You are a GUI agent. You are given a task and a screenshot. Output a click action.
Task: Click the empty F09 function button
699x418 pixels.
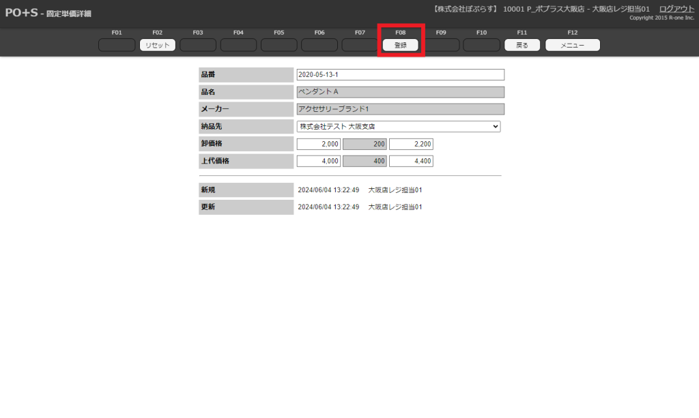tap(442, 46)
